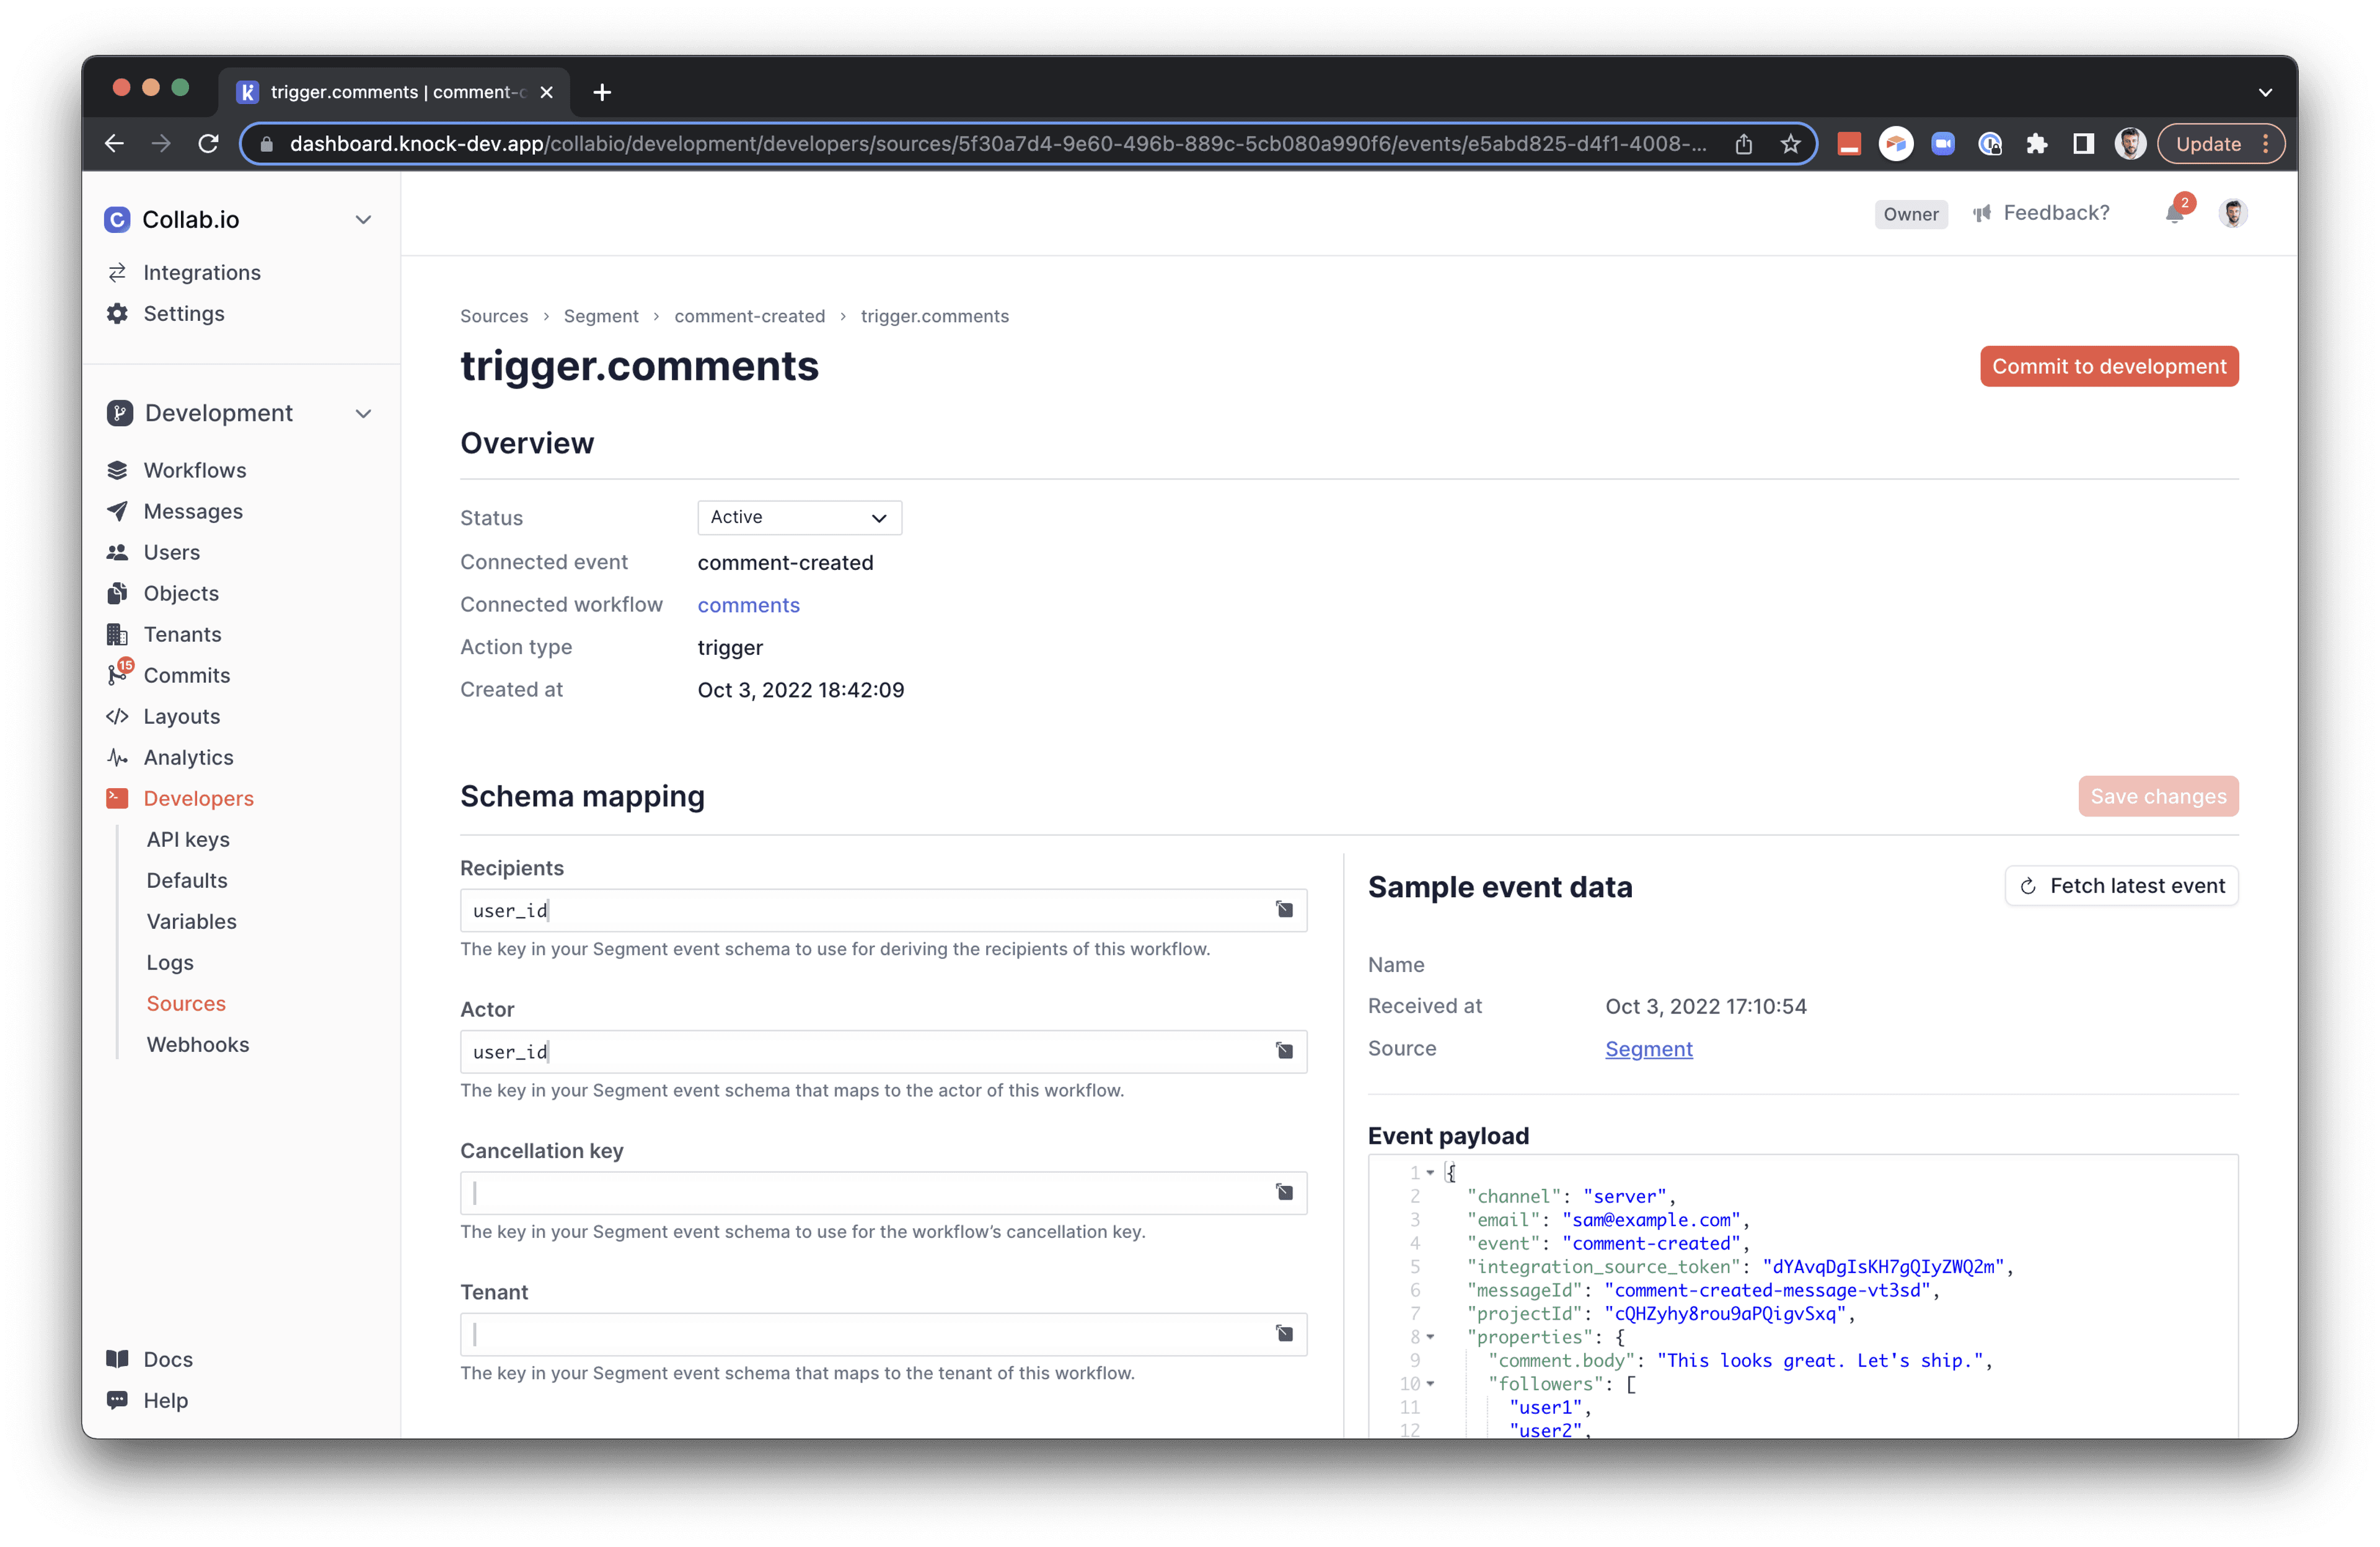Click the Analytics sidebar icon
This screenshot has height=1547, width=2380.
point(117,758)
